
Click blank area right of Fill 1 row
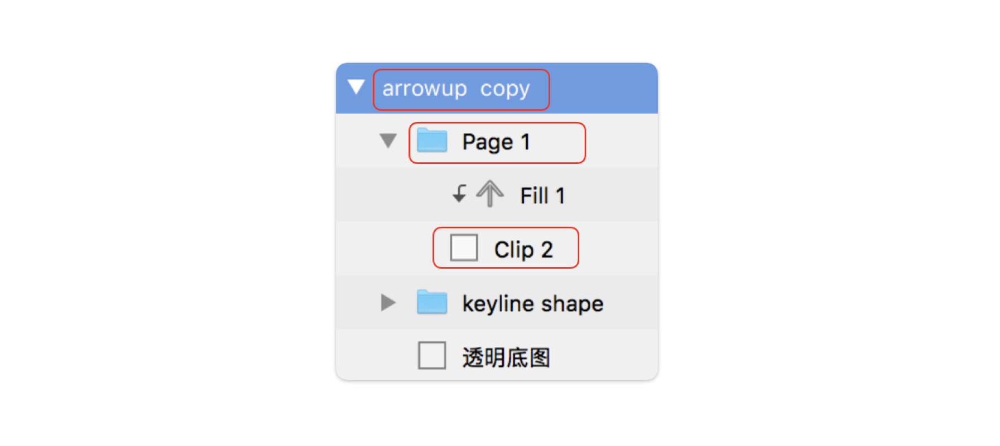tap(614, 195)
